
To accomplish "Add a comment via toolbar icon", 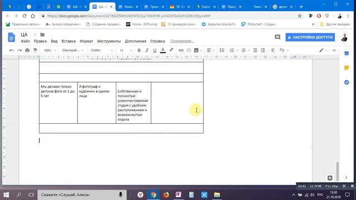I will pos(189,51).
